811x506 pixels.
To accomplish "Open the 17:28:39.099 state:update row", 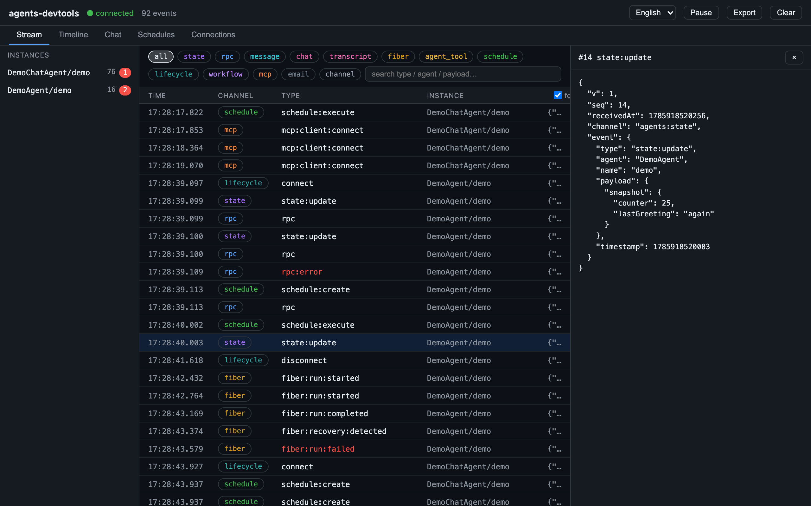I will point(354,201).
